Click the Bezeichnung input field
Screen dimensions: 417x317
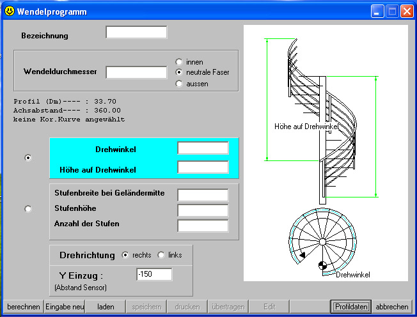click(x=136, y=32)
